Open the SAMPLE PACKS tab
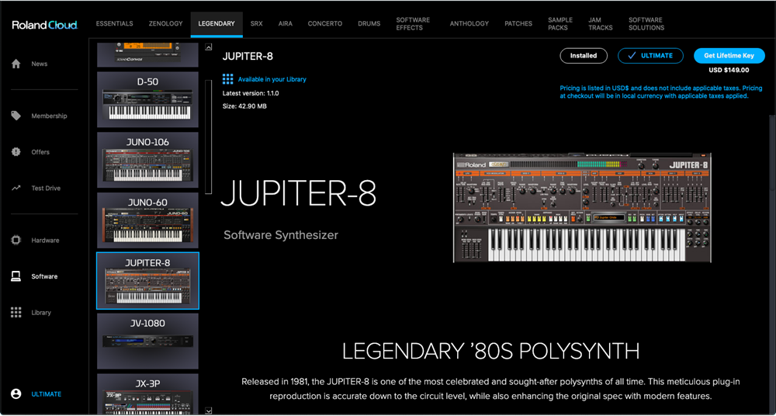The height and width of the screenshot is (416, 776). pos(560,24)
